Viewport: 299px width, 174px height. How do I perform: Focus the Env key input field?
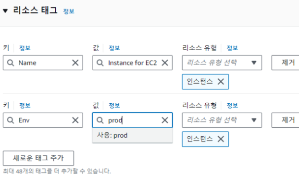coord(43,120)
